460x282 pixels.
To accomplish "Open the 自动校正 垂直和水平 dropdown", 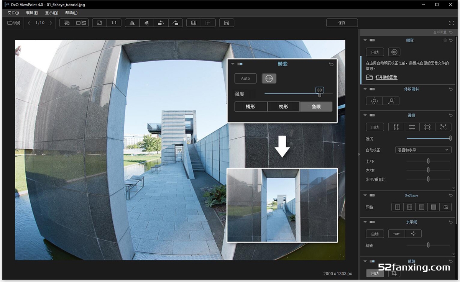I will [x=423, y=150].
